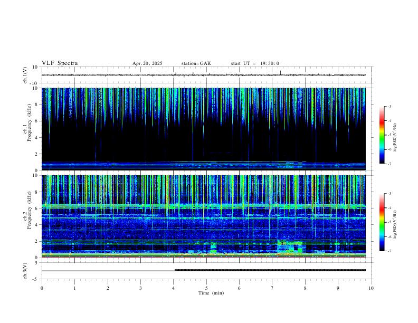Select the "start UT = 19:30:0" header text
Viewport: 418px width, 323px height.
coord(255,63)
